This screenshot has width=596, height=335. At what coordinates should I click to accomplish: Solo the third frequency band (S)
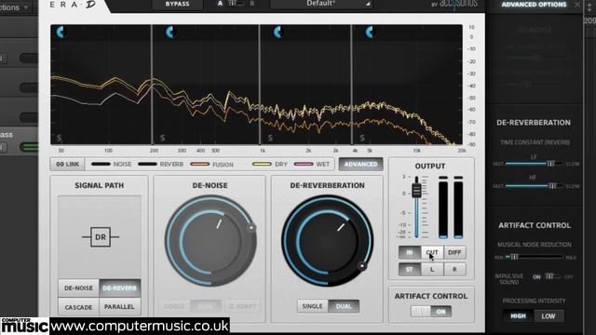[270, 138]
